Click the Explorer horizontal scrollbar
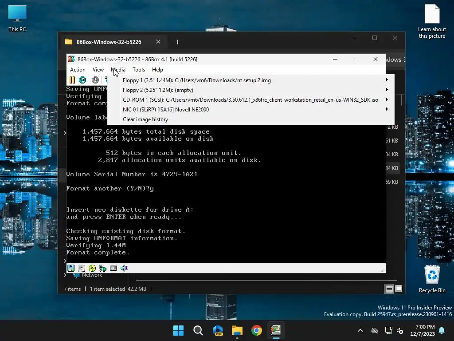 266,280
